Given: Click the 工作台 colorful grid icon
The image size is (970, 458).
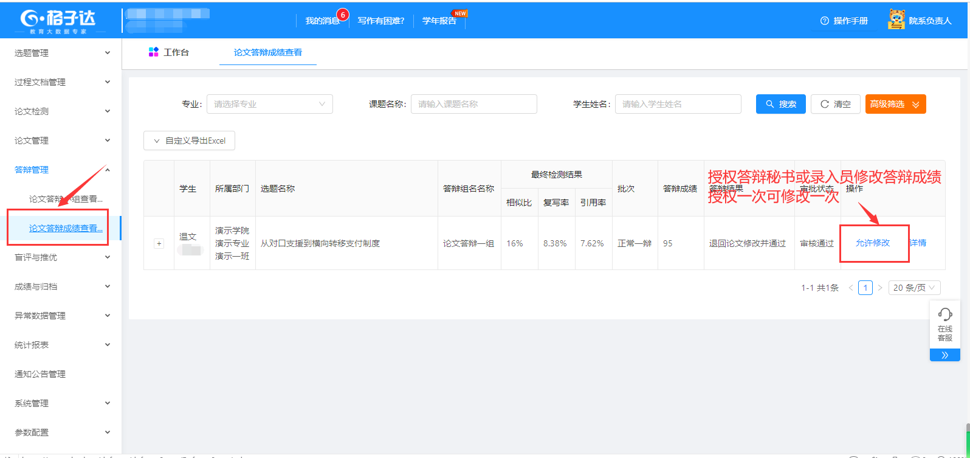Looking at the screenshot, I should 154,52.
